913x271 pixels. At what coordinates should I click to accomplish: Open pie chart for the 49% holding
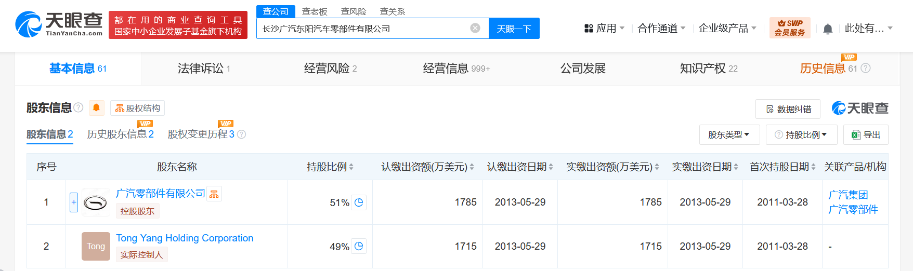click(x=359, y=246)
